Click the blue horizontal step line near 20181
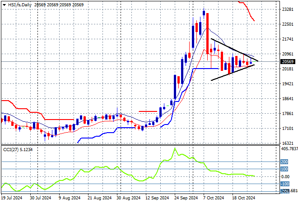Screen dimensions: 298x203 tap(205, 69)
